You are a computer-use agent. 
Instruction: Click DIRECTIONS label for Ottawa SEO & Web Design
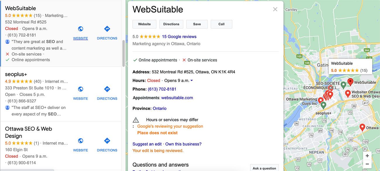pyautogui.click(x=107, y=150)
